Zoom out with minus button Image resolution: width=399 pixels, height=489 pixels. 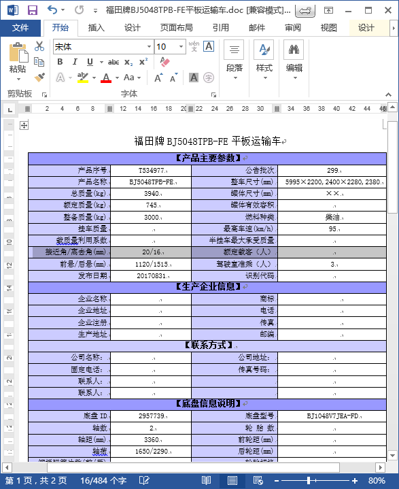tap(277, 481)
